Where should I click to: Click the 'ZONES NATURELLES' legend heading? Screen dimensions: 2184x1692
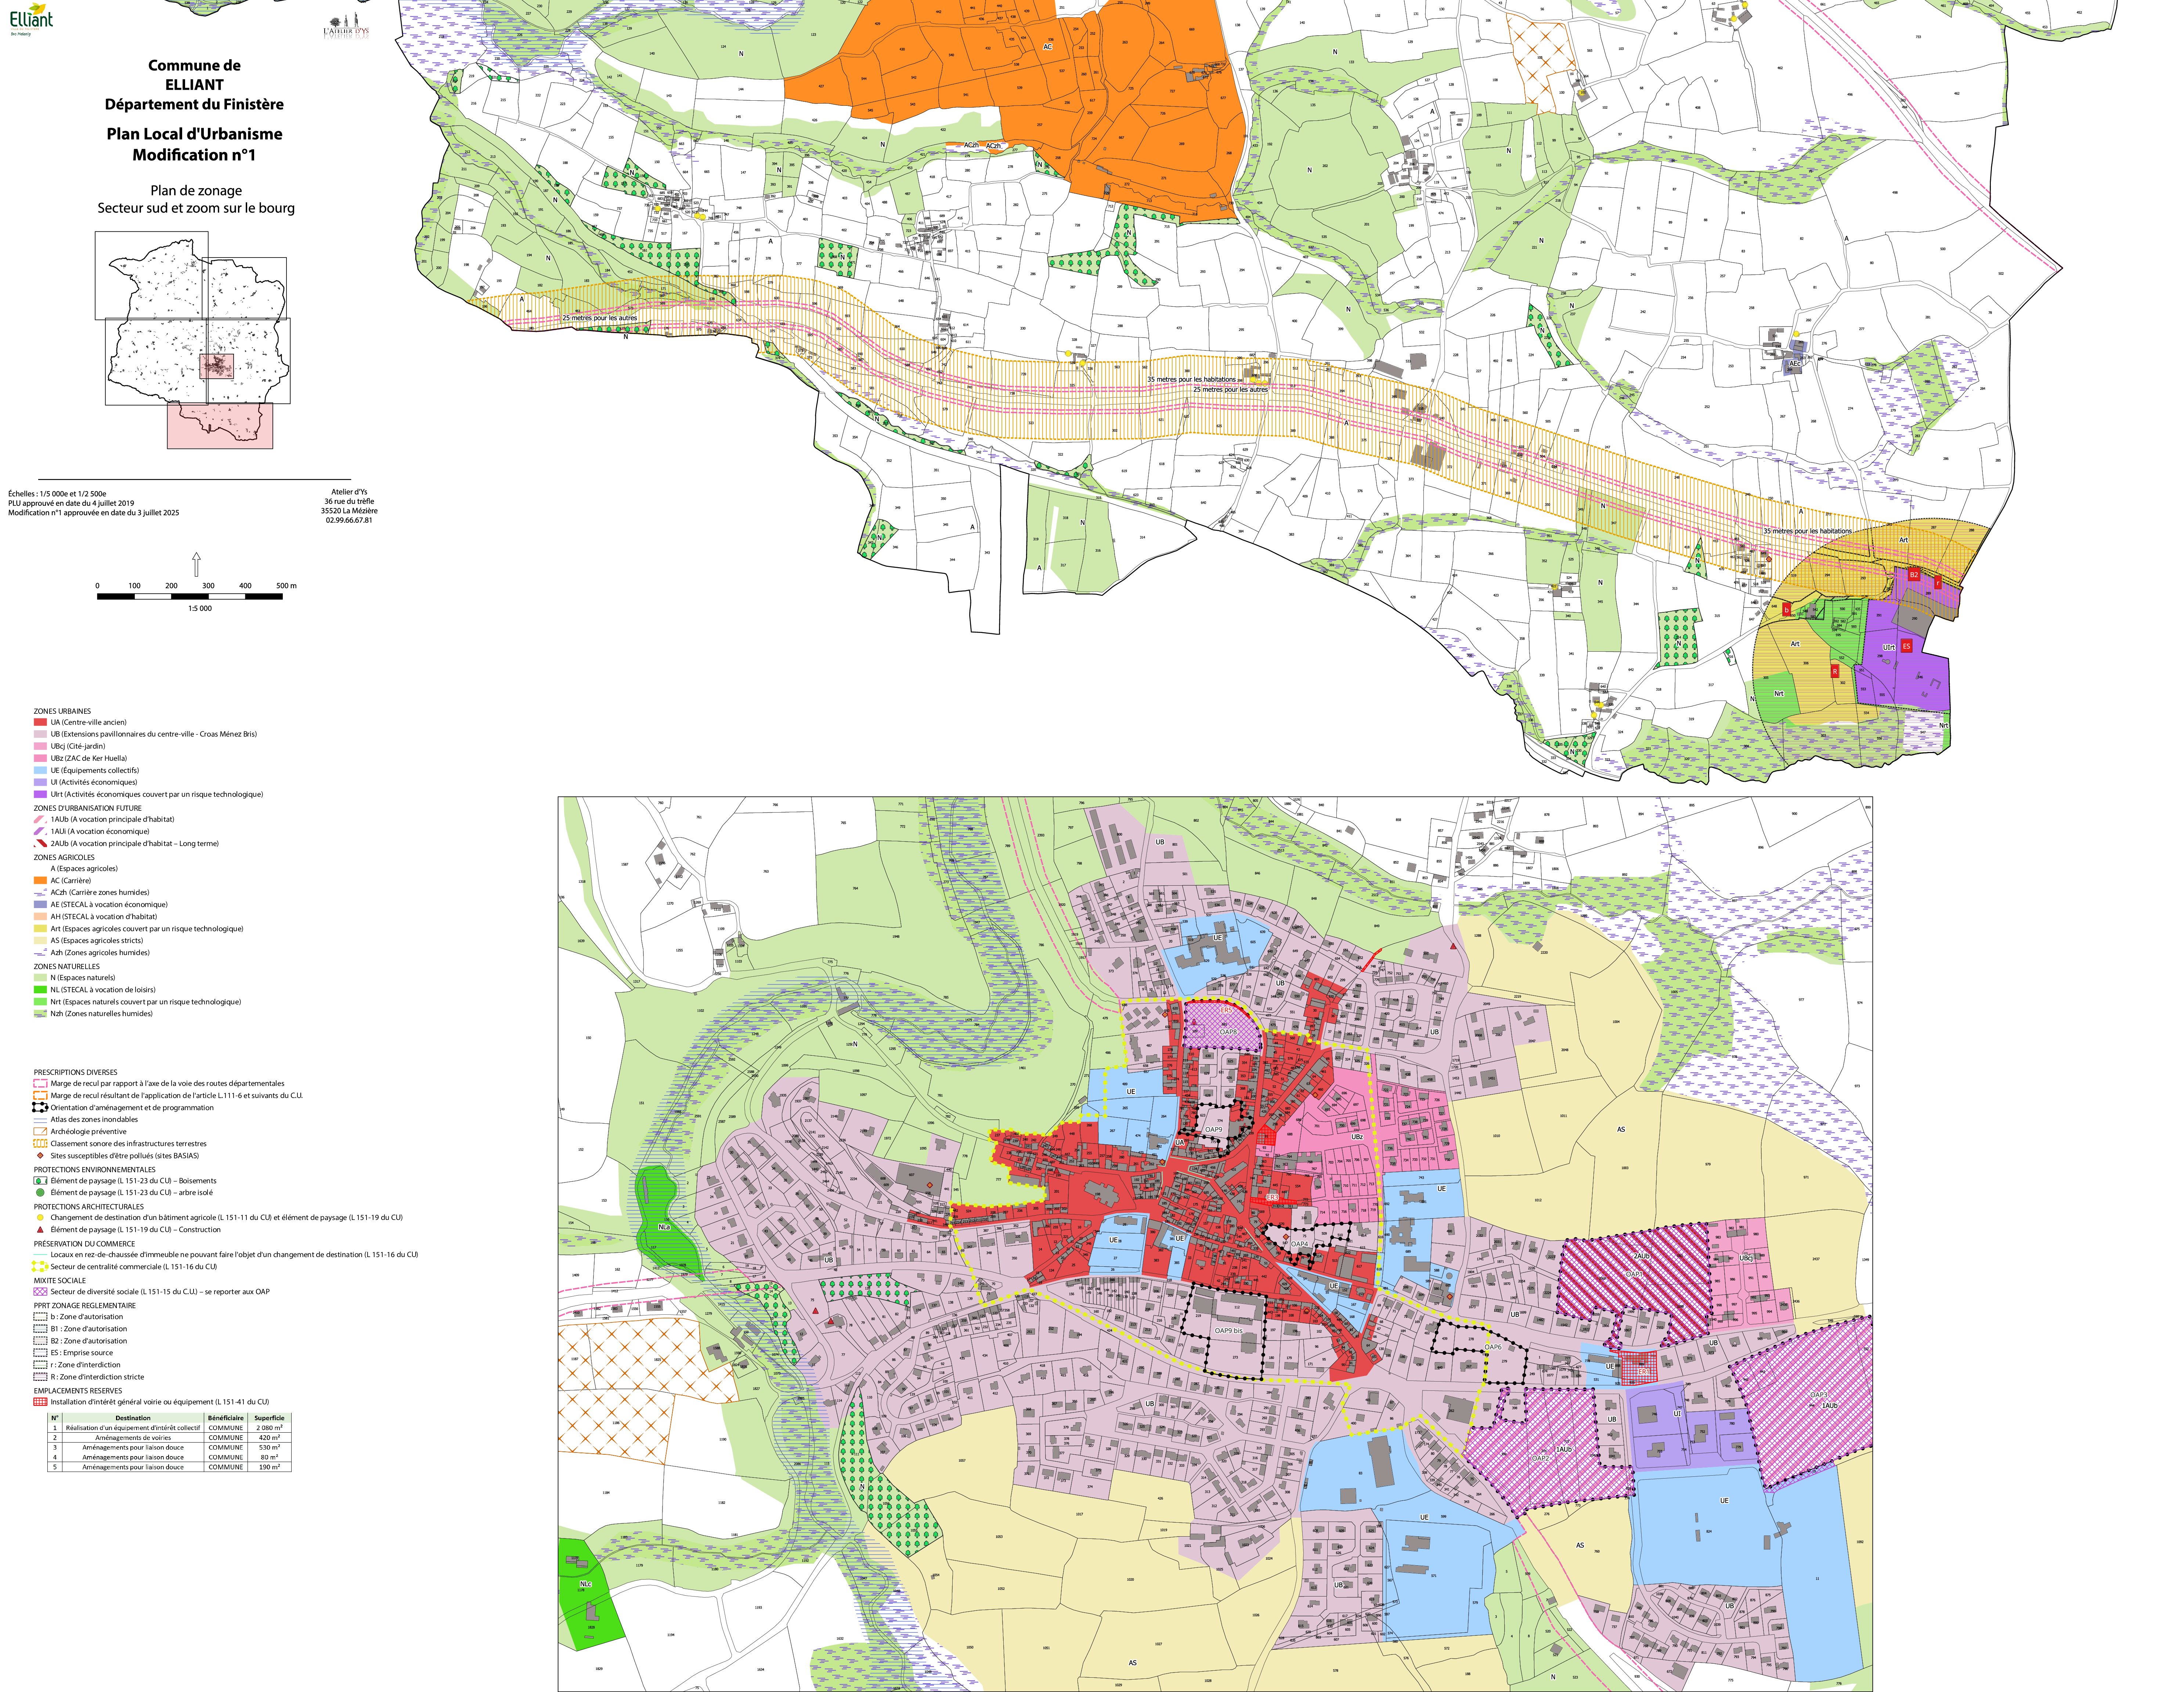[67, 966]
